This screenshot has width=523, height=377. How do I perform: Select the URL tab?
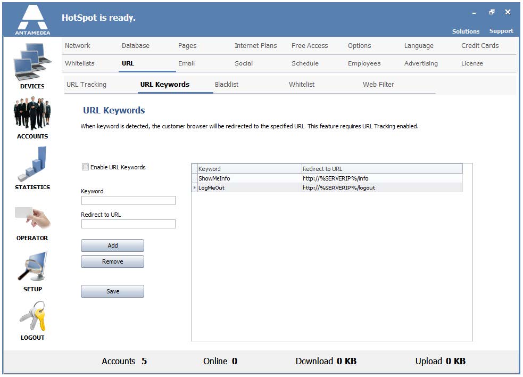tap(127, 63)
